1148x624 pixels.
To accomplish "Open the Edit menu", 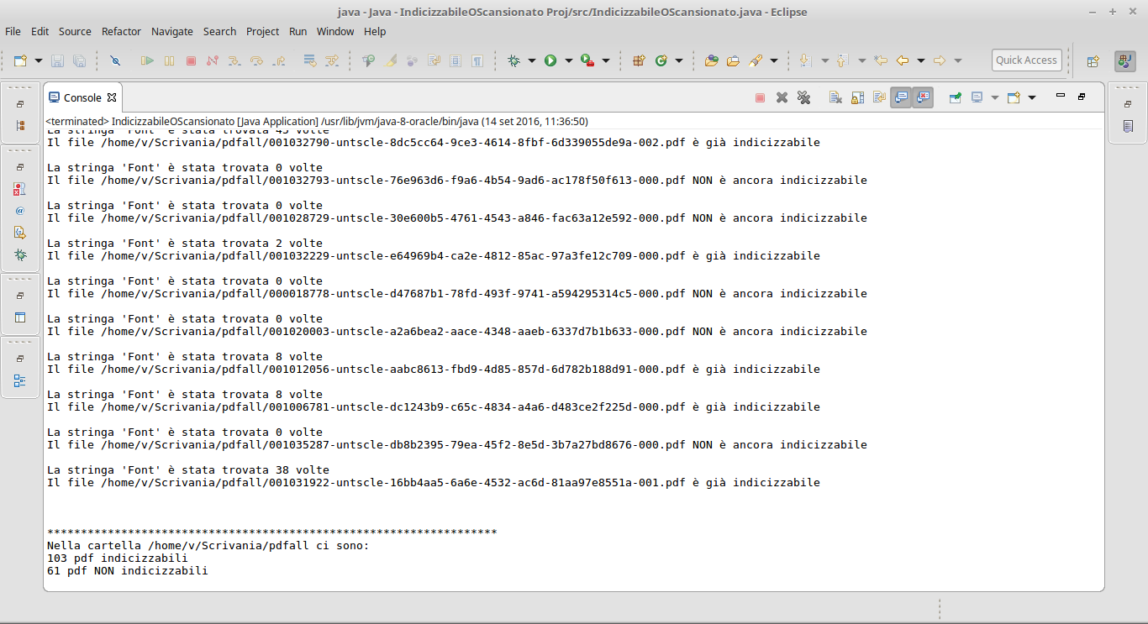I will click(x=39, y=31).
